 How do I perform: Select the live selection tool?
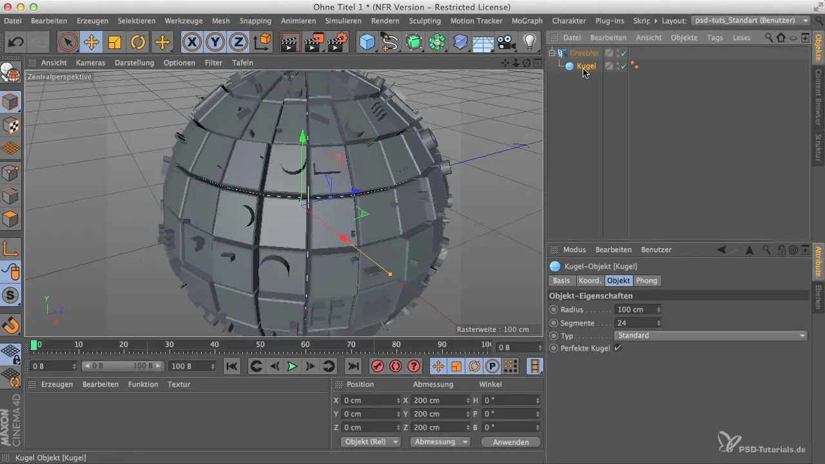[67, 43]
